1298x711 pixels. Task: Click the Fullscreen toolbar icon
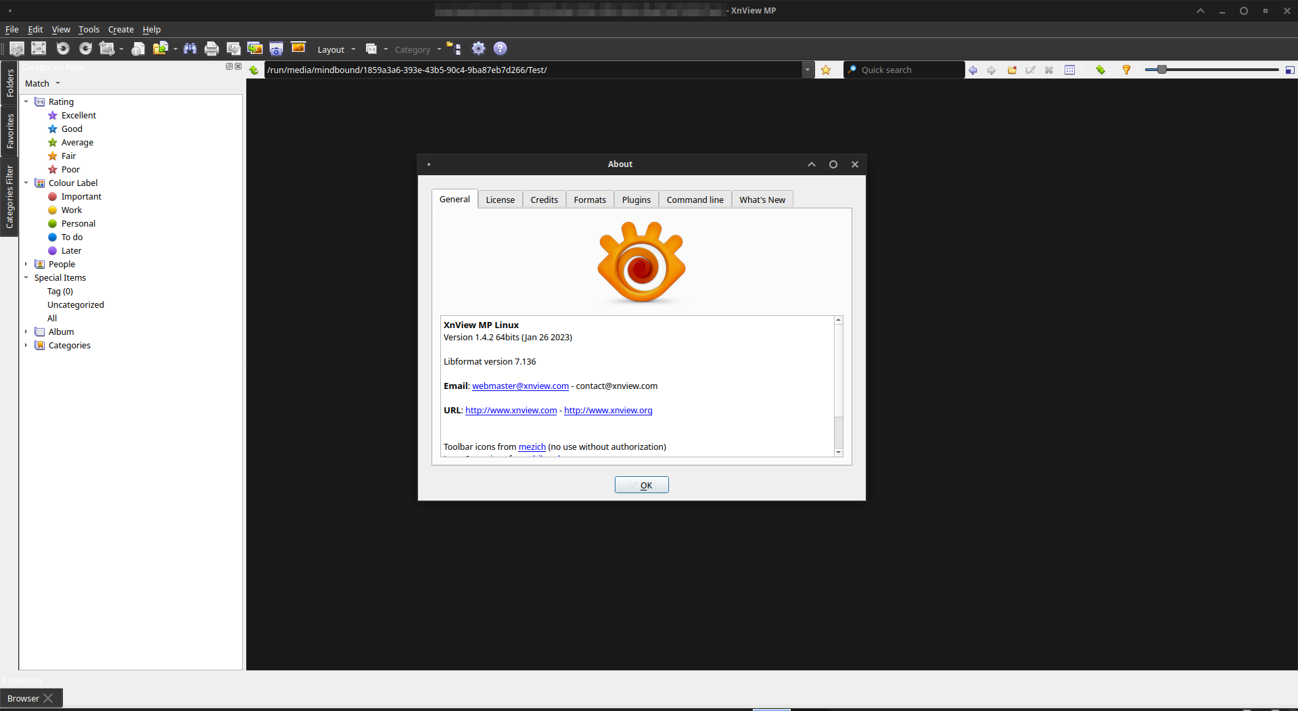[39, 49]
